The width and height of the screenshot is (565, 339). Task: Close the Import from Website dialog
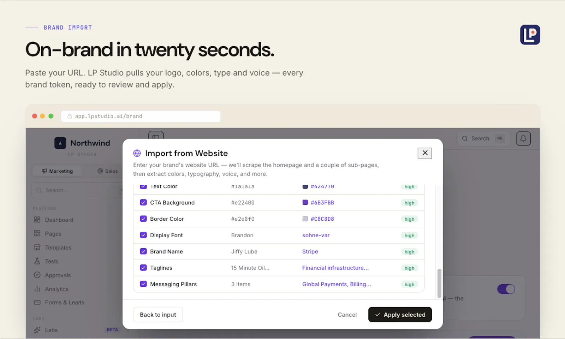click(x=425, y=153)
